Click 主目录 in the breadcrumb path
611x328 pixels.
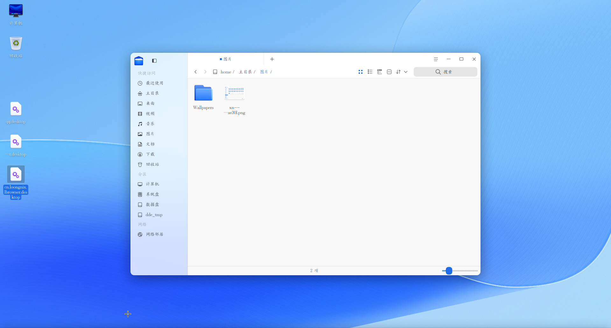click(245, 72)
